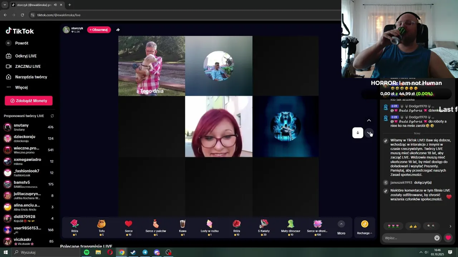
Task: Go to next live with down chevron
Action: pos(369,133)
